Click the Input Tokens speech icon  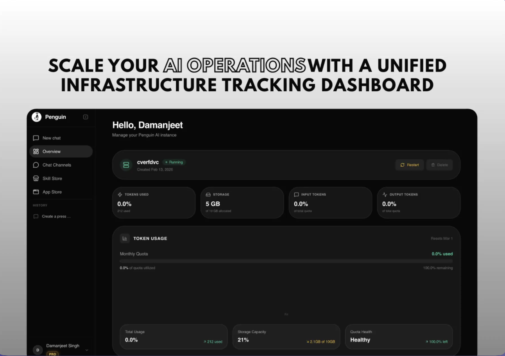pos(297,194)
